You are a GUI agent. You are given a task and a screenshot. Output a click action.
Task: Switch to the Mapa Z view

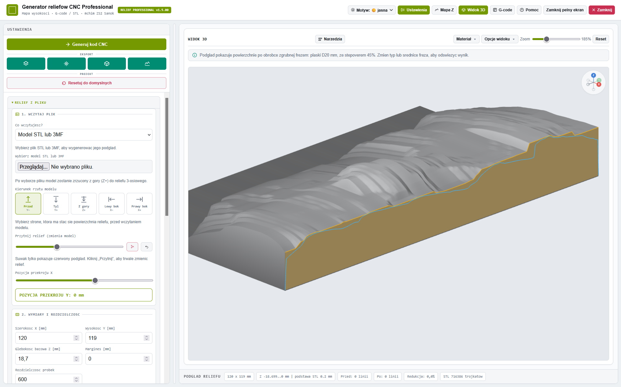coord(444,10)
